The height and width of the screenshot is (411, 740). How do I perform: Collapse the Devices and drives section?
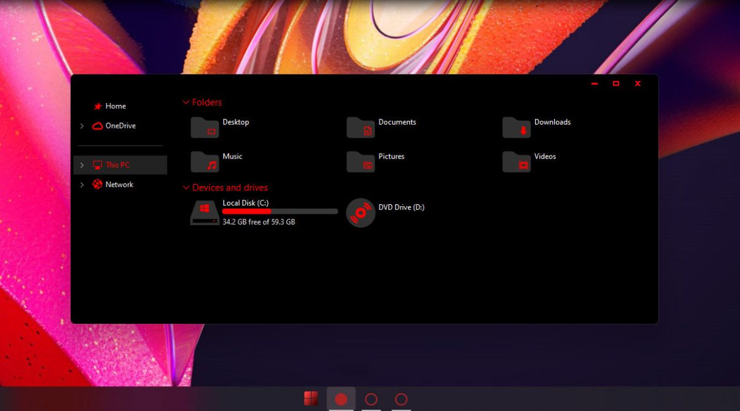[x=186, y=188]
